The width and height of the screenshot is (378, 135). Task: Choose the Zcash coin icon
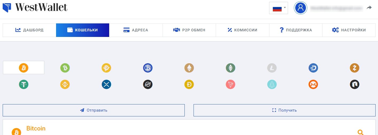pyautogui.click(x=355, y=68)
